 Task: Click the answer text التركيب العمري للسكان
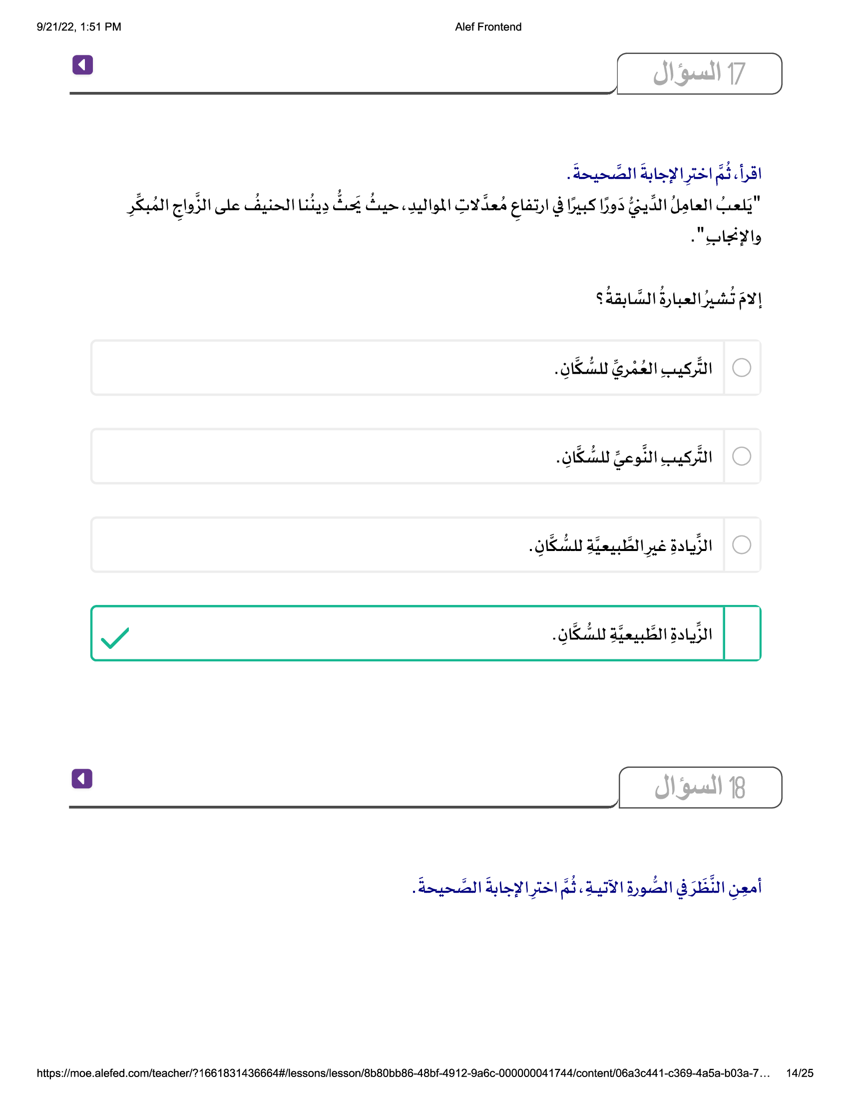633,368
